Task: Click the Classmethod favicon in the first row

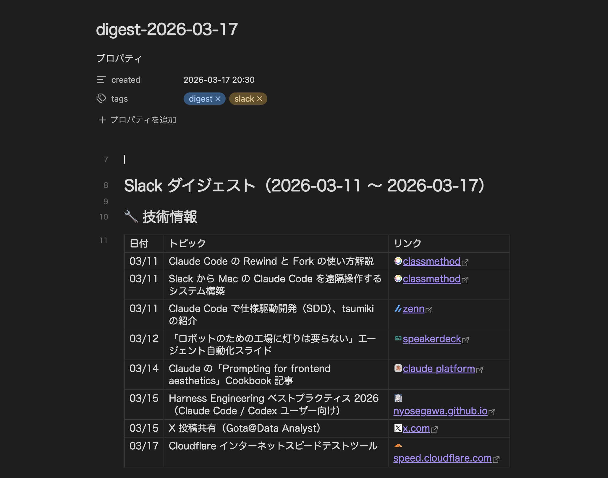Action: click(398, 261)
